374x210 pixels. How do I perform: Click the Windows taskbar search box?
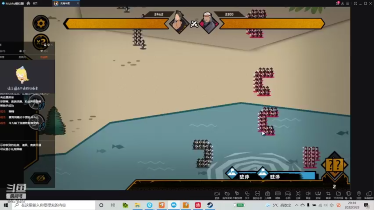click(54, 205)
